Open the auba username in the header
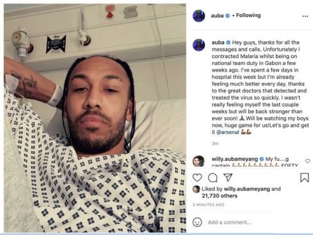 (217, 15)
